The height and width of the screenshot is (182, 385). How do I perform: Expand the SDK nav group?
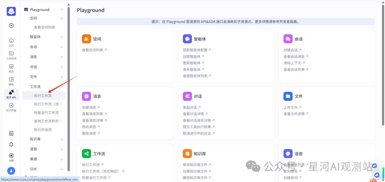click(x=62, y=169)
